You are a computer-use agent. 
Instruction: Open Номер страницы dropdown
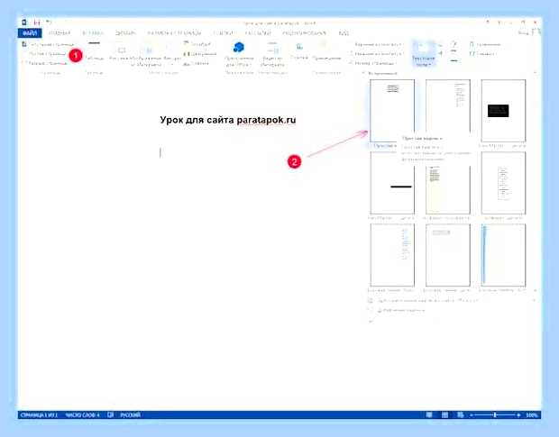click(x=372, y=63)
